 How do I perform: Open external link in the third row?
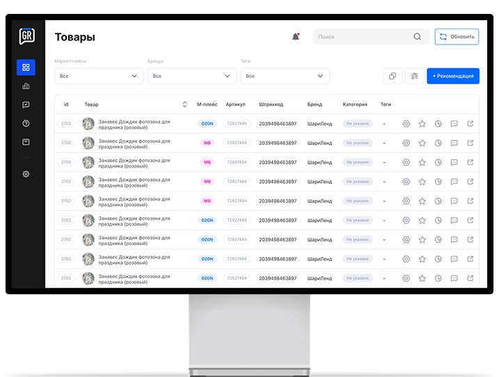[x=470, y=162]
